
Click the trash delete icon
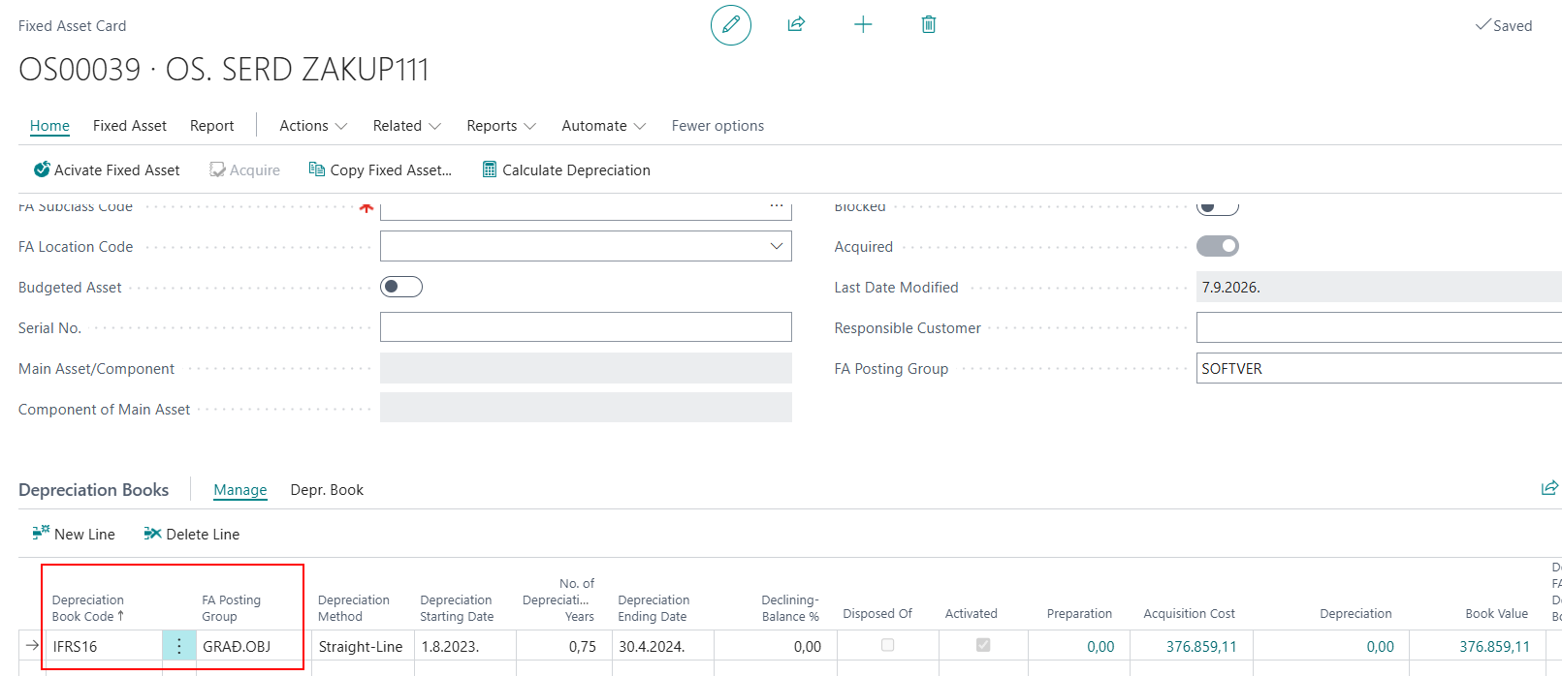(929, 24)
